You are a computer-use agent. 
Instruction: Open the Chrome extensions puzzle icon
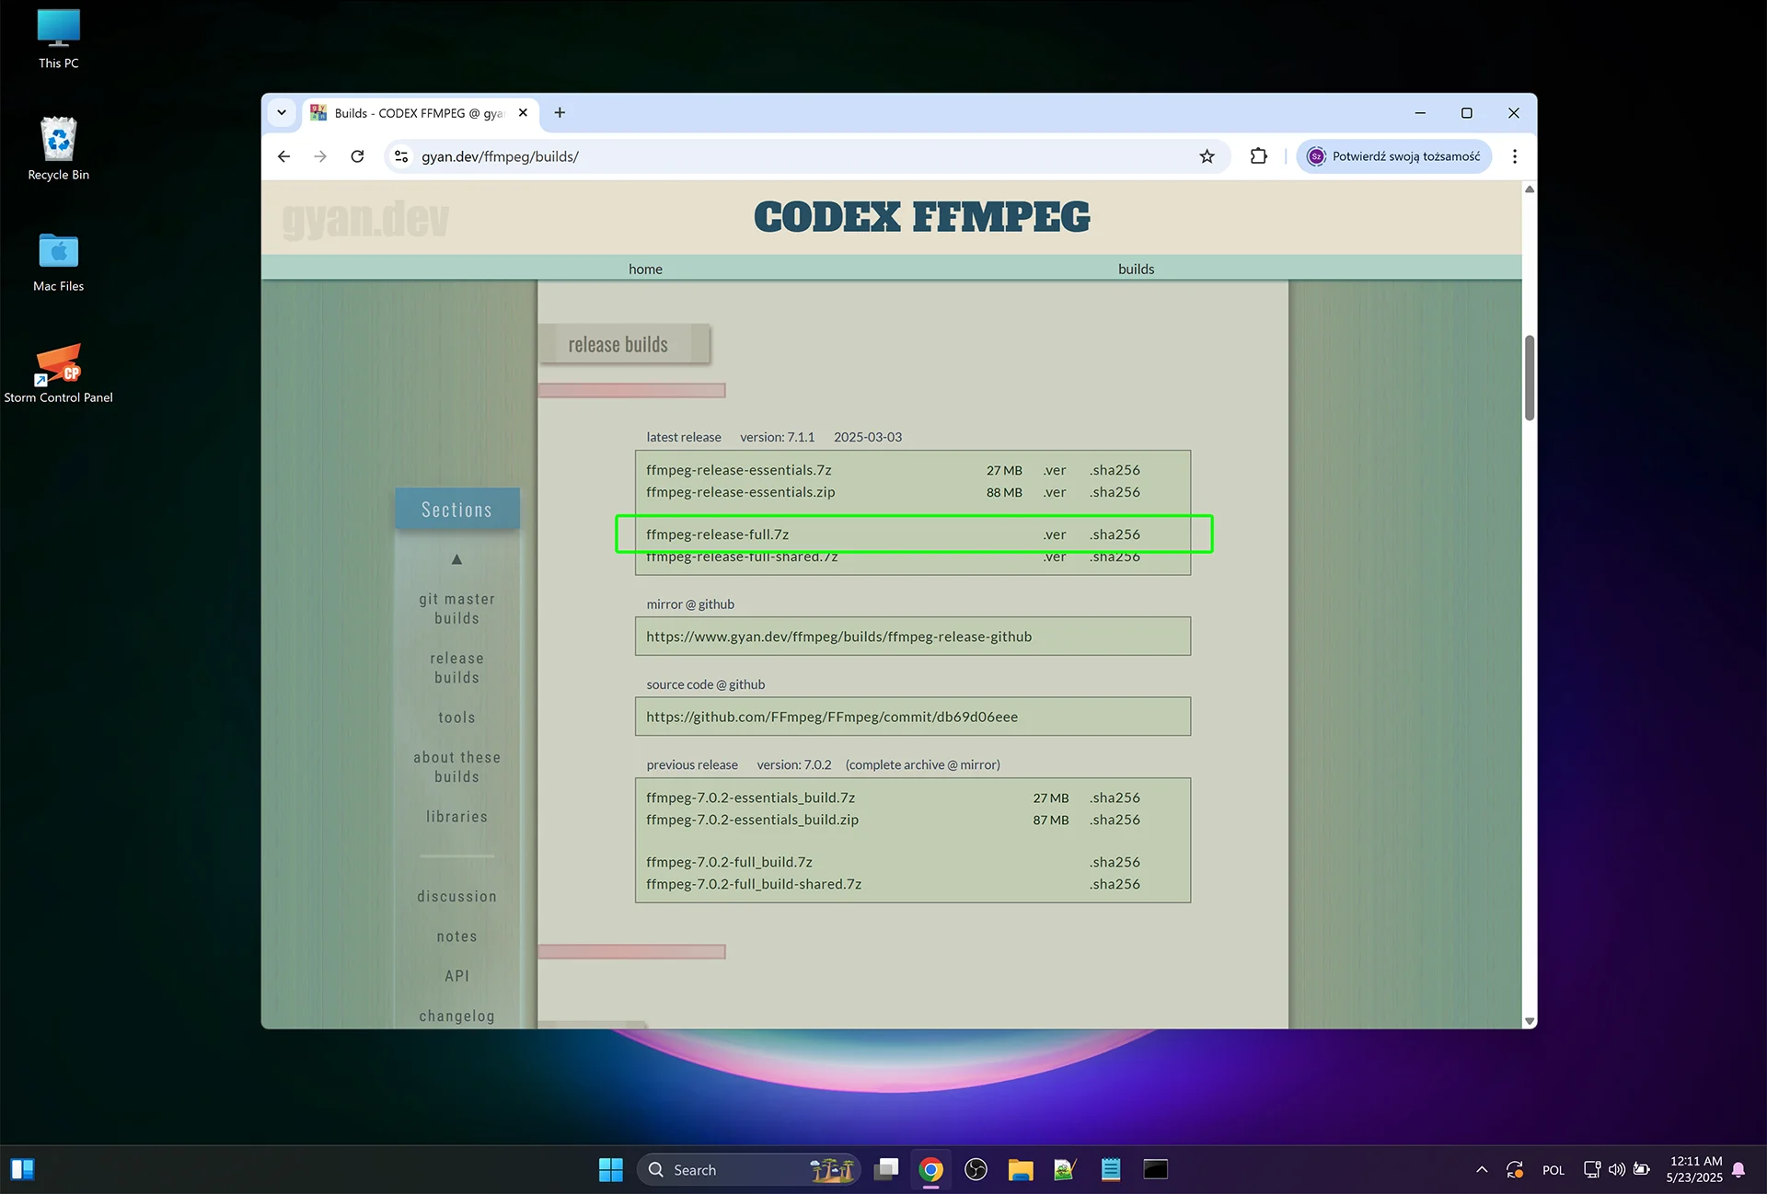pos(1258,156)
